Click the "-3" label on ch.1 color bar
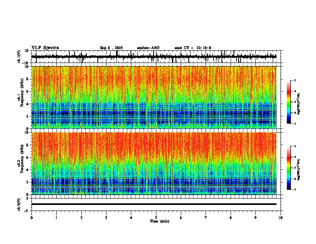The image size is (316, 244). 294,80
